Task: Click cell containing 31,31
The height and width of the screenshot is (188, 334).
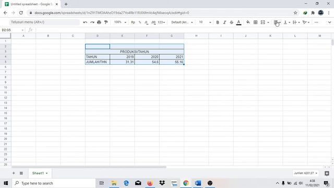Action: point(122,62)
